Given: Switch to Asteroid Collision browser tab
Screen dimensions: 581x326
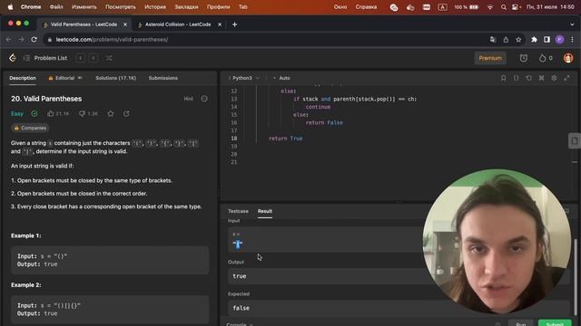Looking at the screenshot, I should pyautogui.click(x=178, y=24).
